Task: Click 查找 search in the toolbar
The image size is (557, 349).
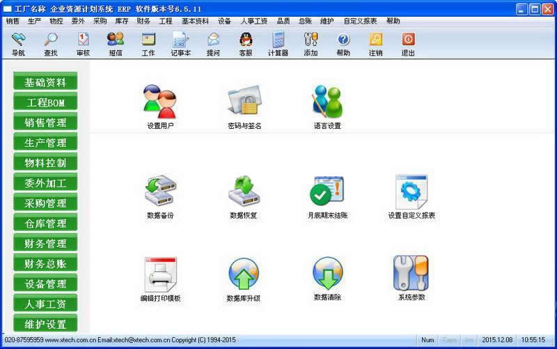Action: pos(51,44)
